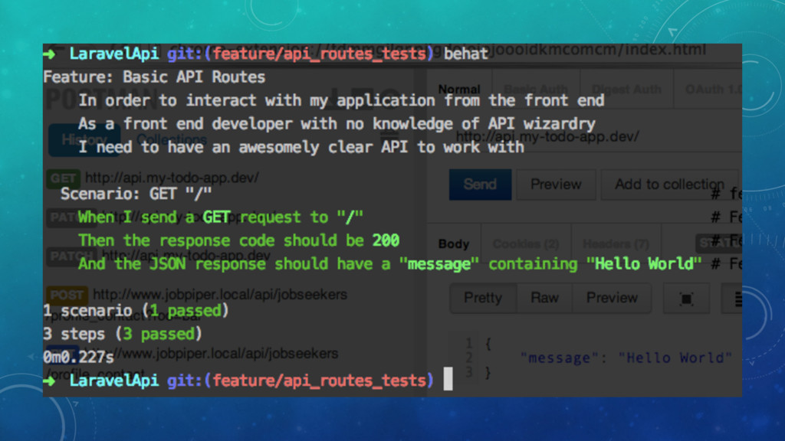Click the 'Scenario: GET "/"' terminal line

click(136, 194)
